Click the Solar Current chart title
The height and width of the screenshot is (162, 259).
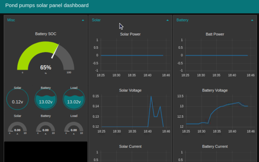[x=130, y=146]
